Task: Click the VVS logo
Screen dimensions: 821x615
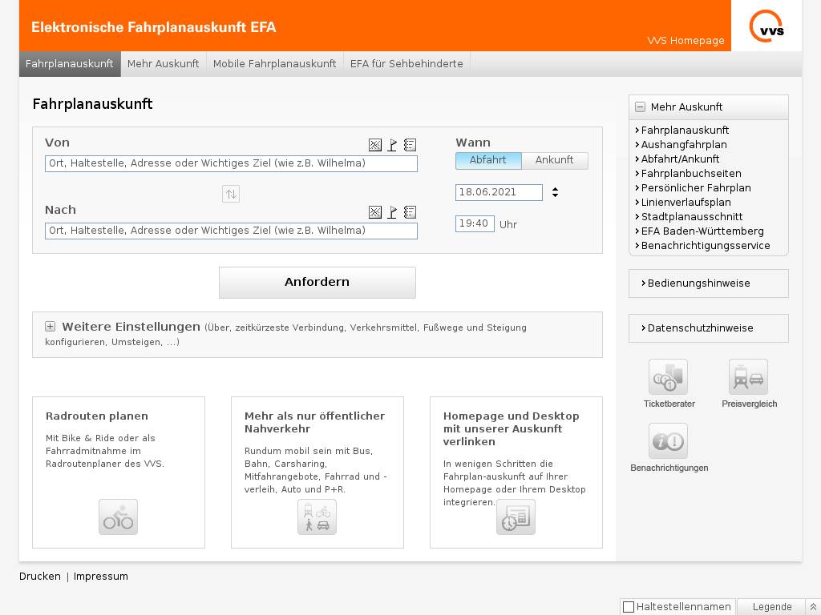Action: tap(766, 26)
